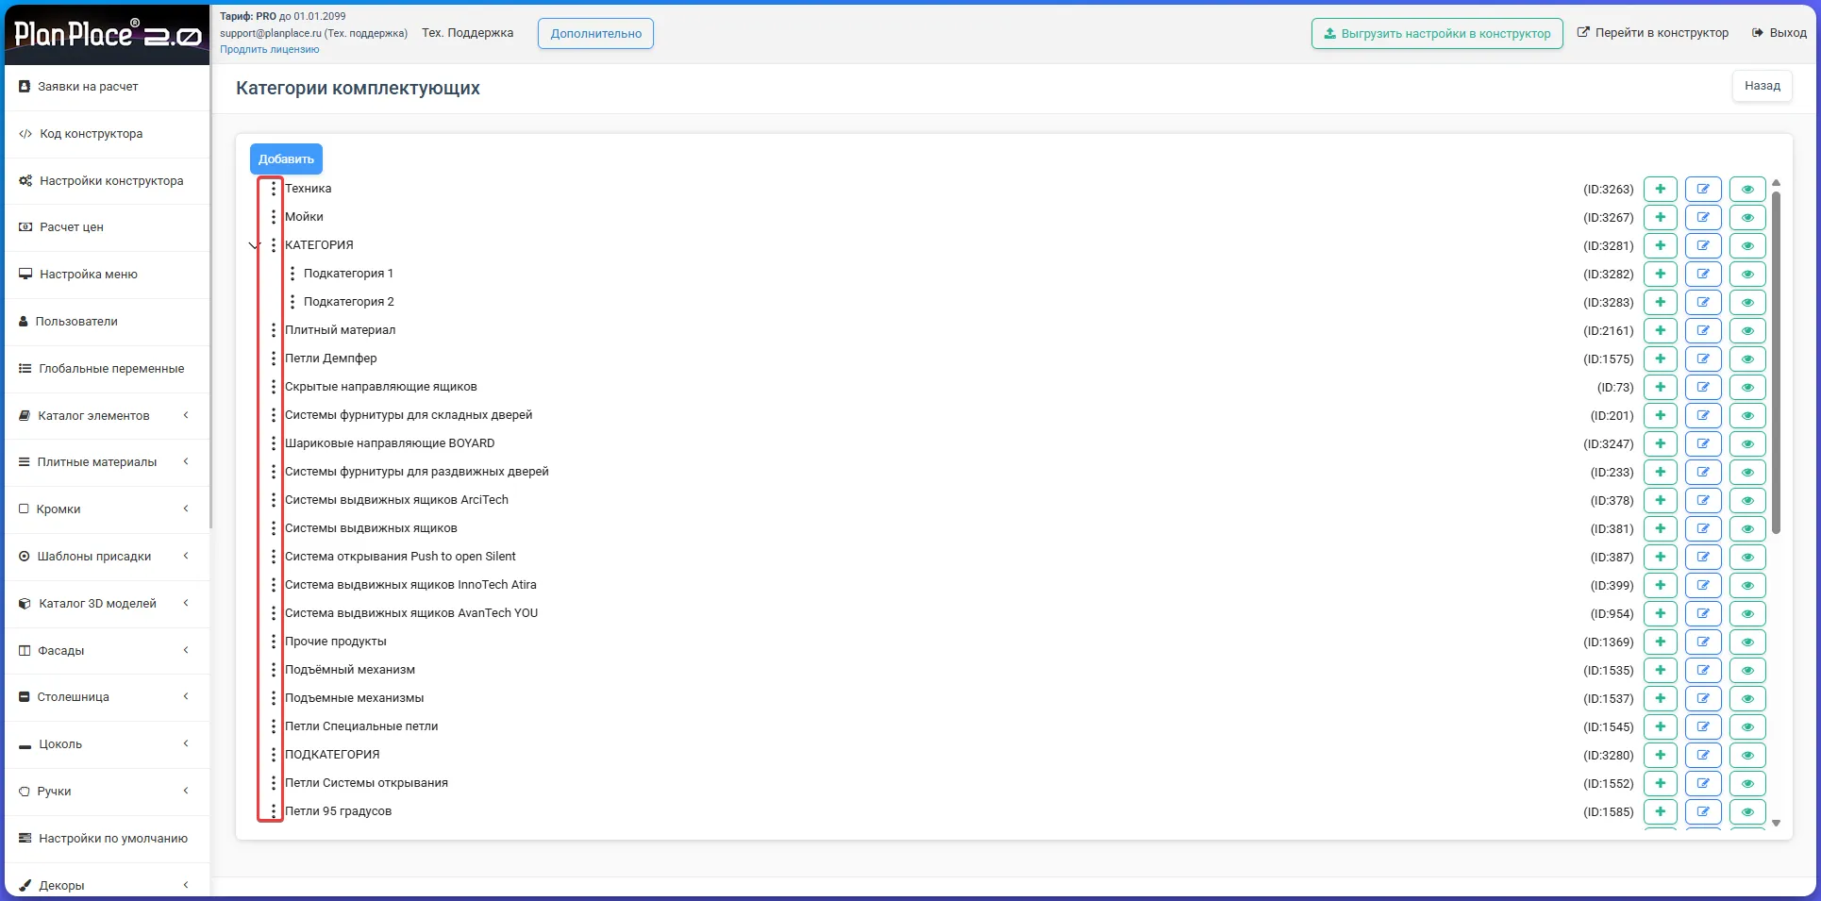Edit Шариковые направляющие BOYARD category
The height and width of the screenshot is (901, 1821).
1703,443
